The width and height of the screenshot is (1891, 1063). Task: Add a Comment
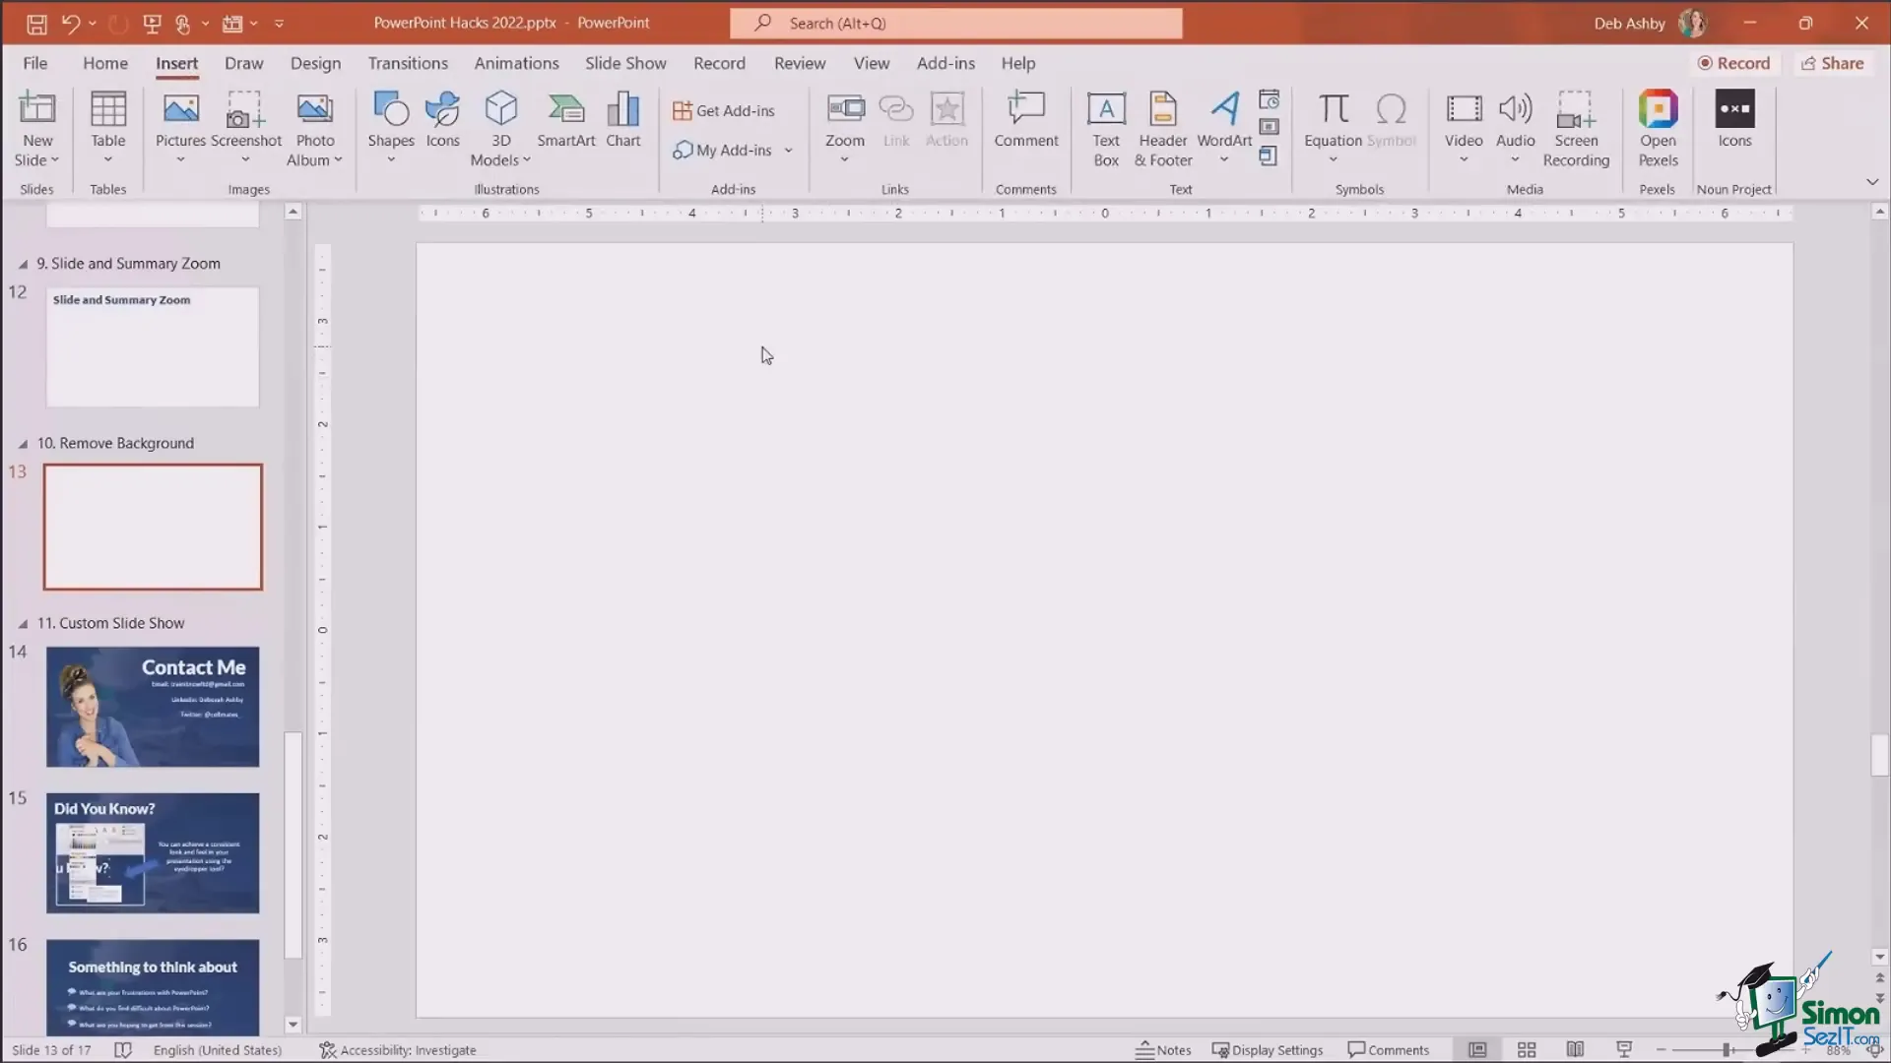tap(1026, 120)
